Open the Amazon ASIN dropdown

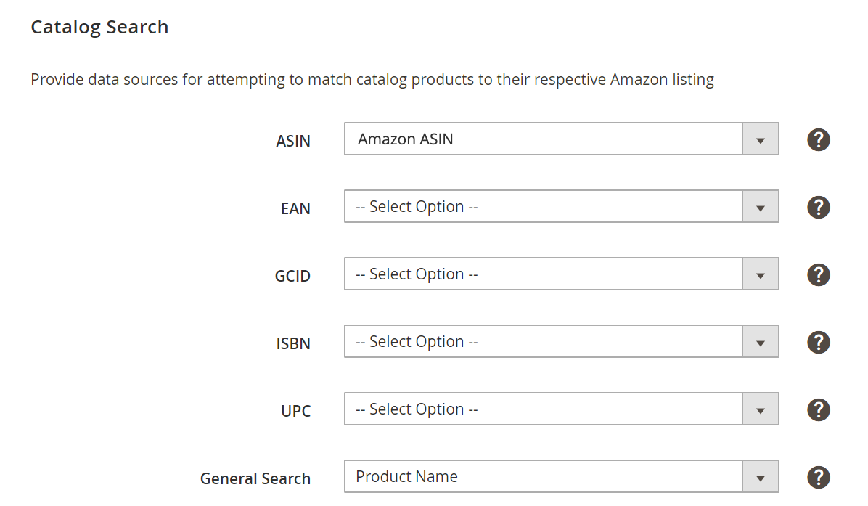[561, 139]
